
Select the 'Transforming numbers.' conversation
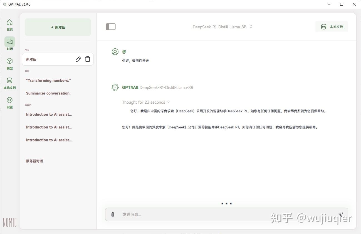48,80
